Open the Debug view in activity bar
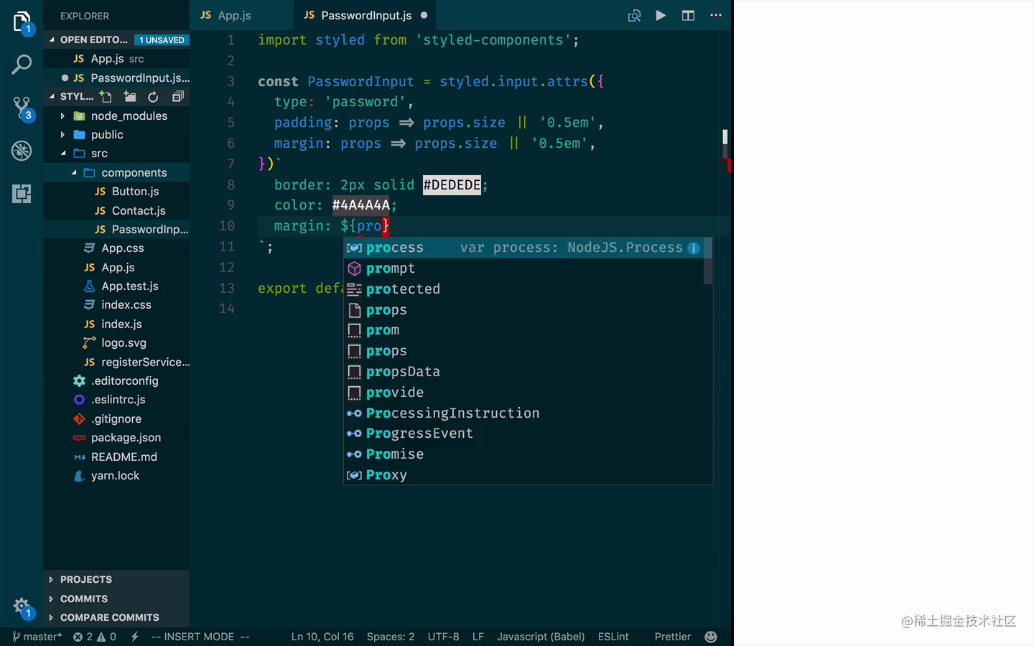This screenshot has width=1034, height=646. click(22, 151)
